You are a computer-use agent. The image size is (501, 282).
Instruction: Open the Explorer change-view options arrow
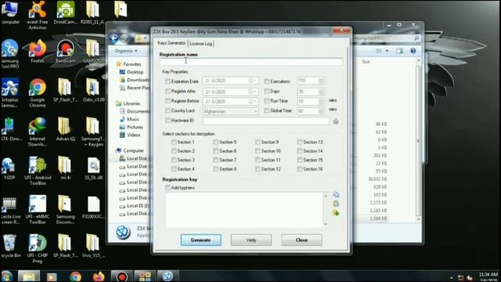pos(387,51)
